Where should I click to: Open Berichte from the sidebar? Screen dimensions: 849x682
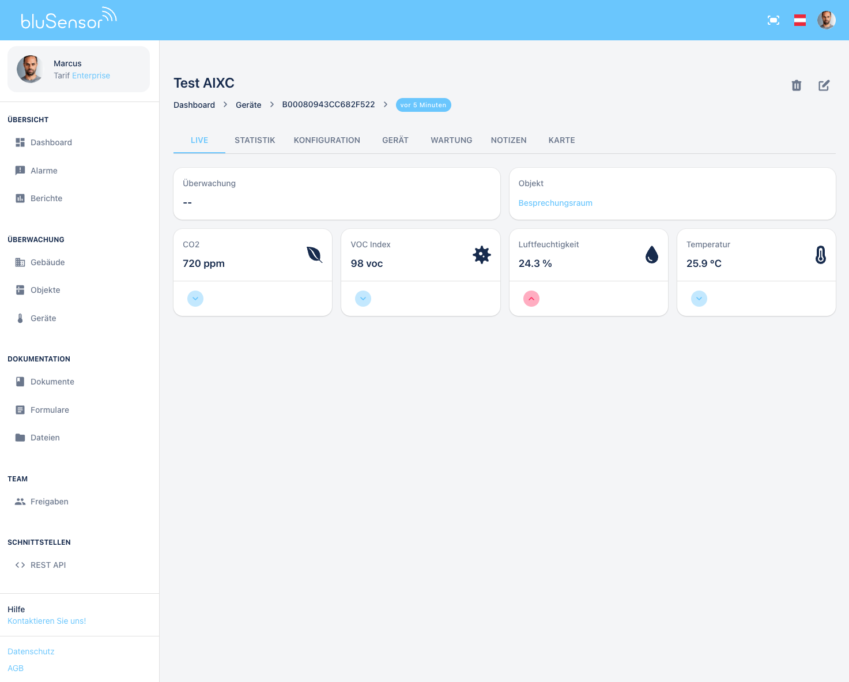click(46, 198)
